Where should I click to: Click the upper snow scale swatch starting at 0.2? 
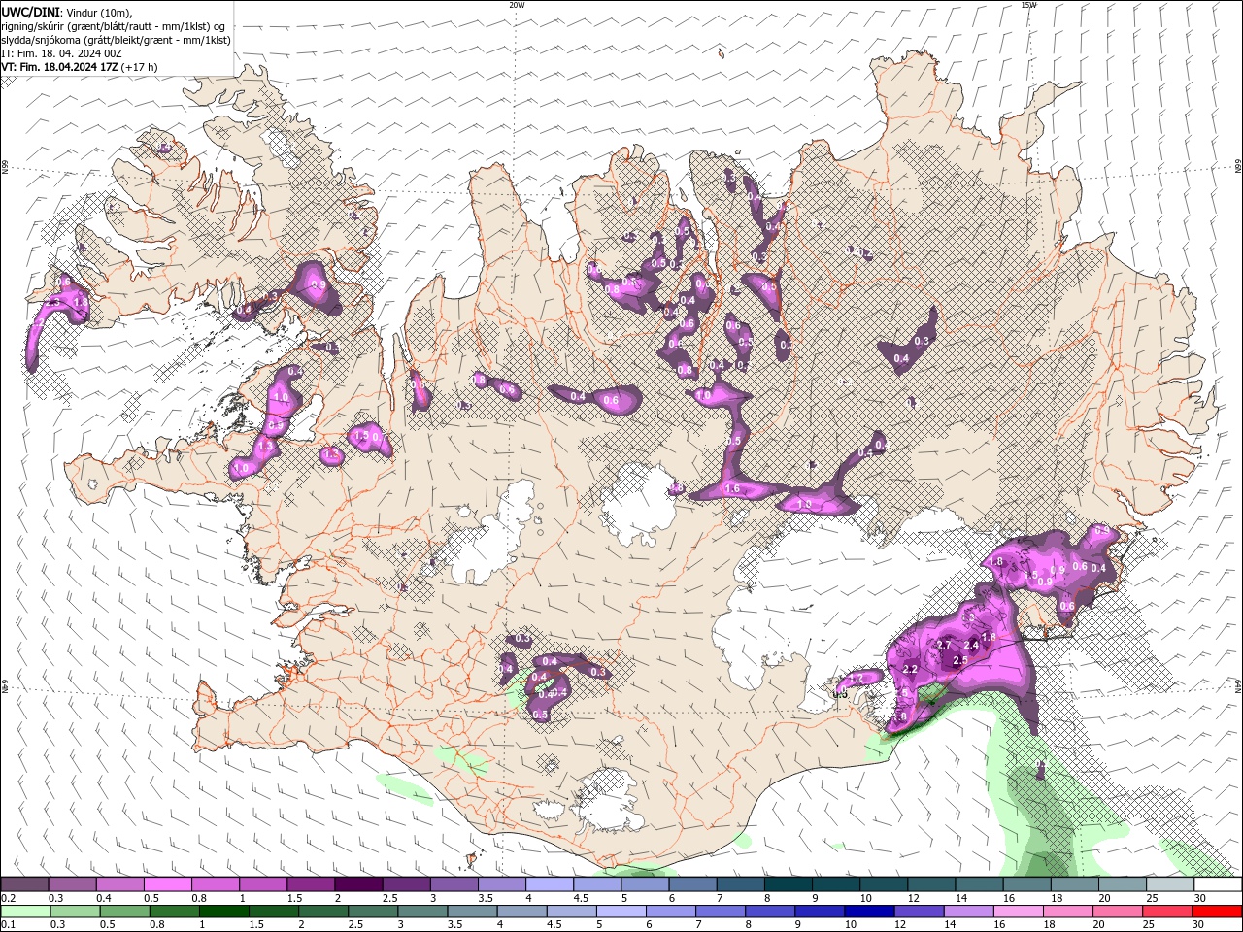tap(25, 884)
